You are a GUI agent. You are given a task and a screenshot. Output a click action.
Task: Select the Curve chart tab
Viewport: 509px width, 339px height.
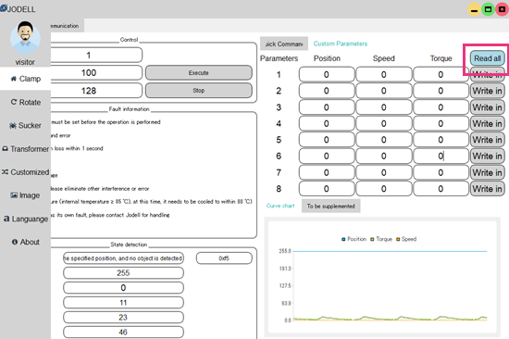click(x=280, y=206)
